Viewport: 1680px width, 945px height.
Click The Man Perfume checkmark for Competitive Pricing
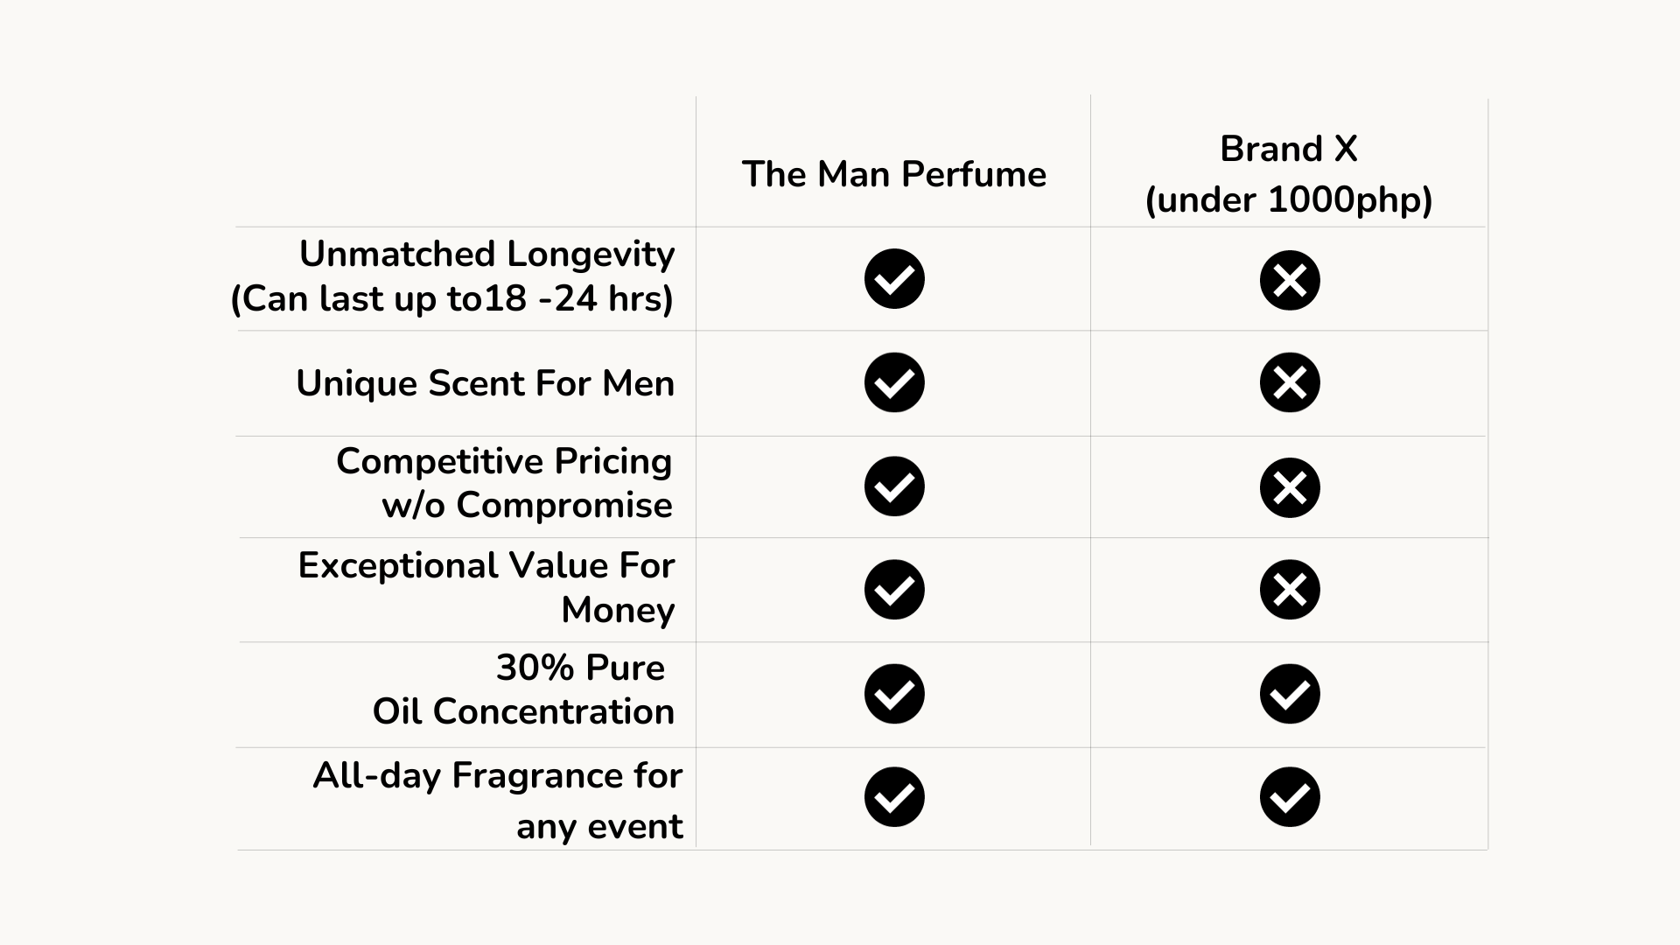[x=894, y=486]
